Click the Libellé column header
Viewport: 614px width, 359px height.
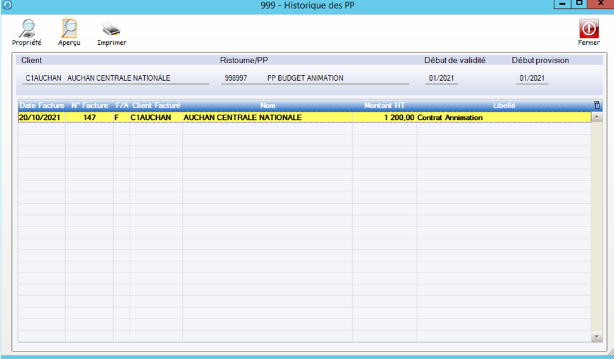tap(504, 105)
